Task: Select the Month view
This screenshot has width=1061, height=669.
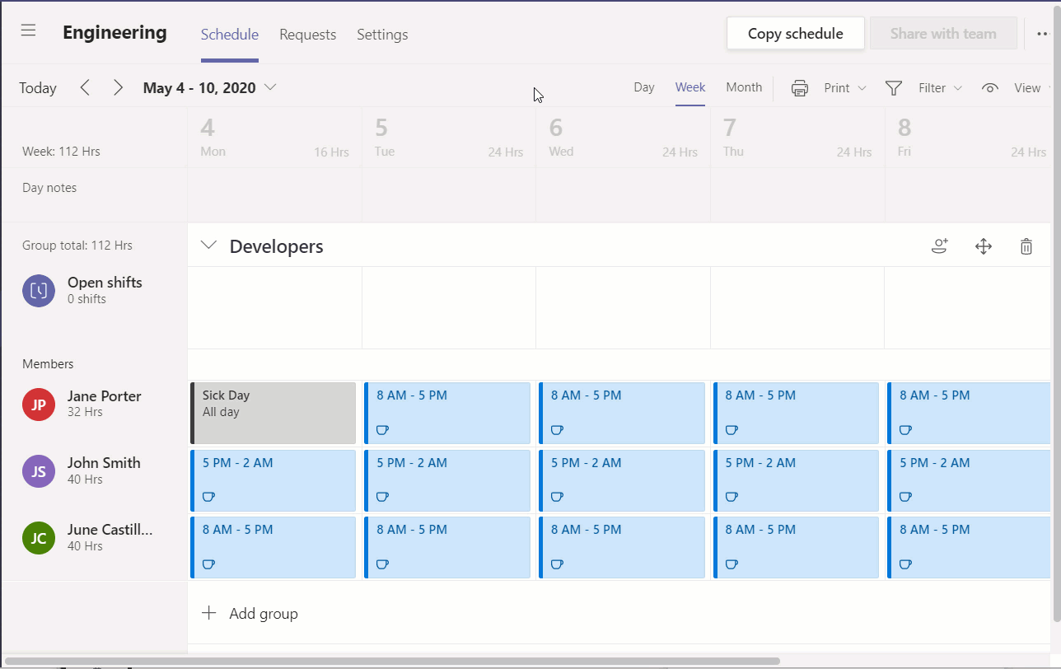Action: click(743, 87)
